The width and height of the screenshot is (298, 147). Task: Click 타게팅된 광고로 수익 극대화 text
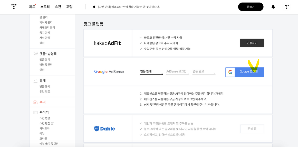pos(161,43)
